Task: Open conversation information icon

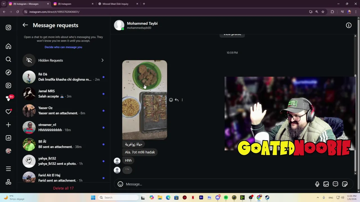Action: (349, 25)
